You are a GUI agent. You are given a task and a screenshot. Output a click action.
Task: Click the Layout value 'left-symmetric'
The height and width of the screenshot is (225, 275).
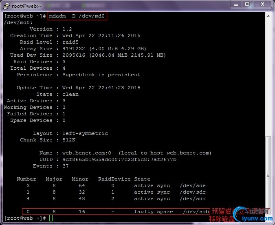(x=85, y=133)
